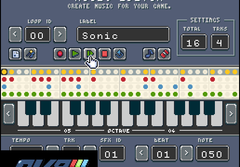Toggle blue track note at step 22

pos(160,87)
